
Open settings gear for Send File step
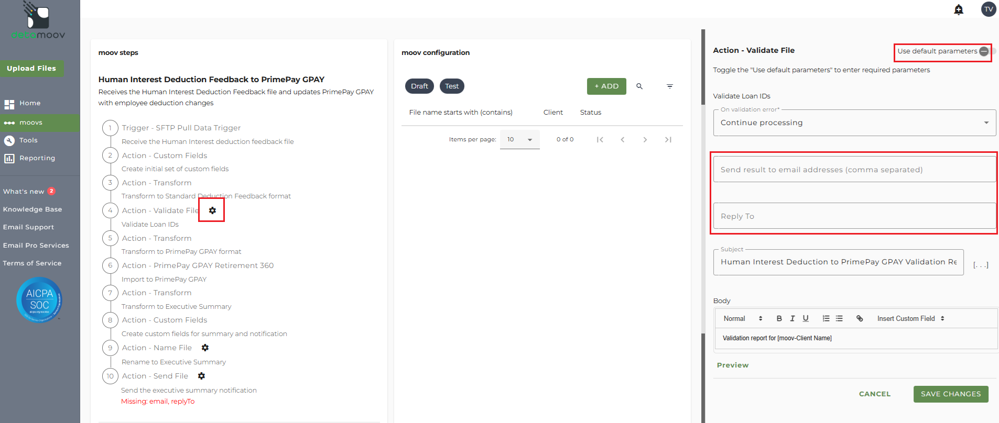[201, 376]
